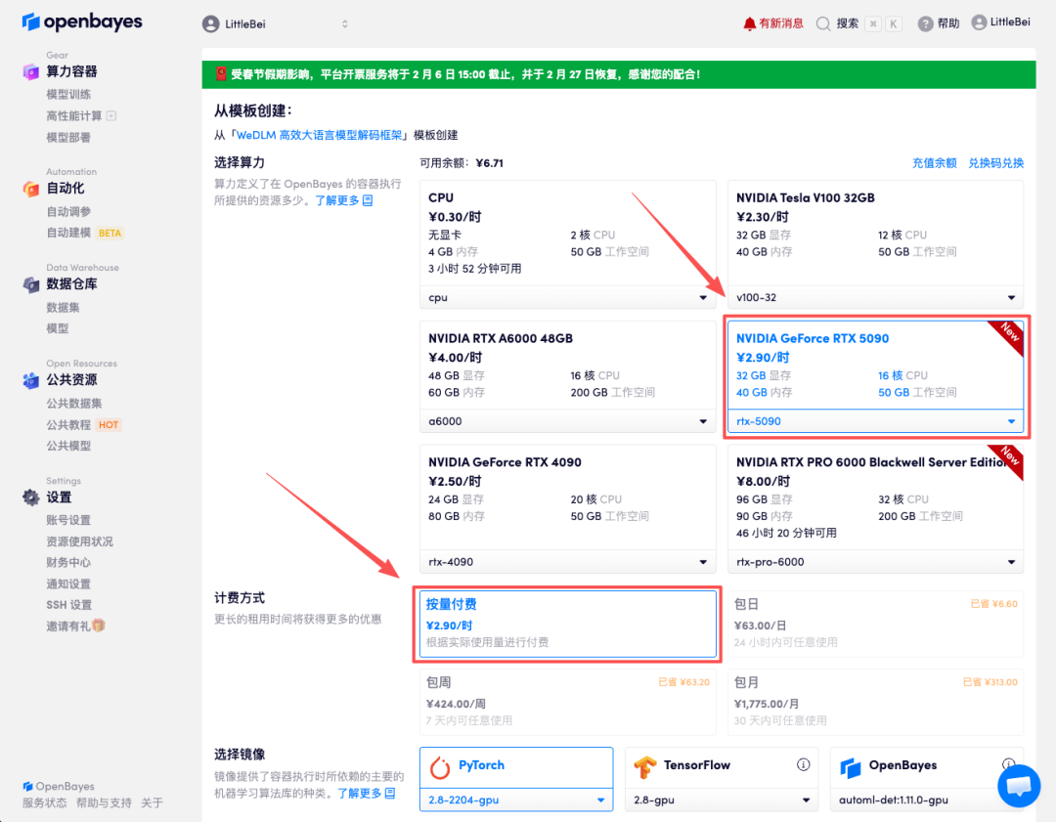The width and height of the screenshot is (1056, 822).
Task: Click the help question mark icon
Action: click(x=925, y=23)
